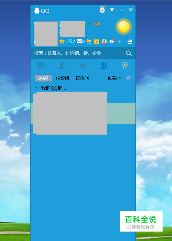Open the yellow wallet icon

point(96,41)
